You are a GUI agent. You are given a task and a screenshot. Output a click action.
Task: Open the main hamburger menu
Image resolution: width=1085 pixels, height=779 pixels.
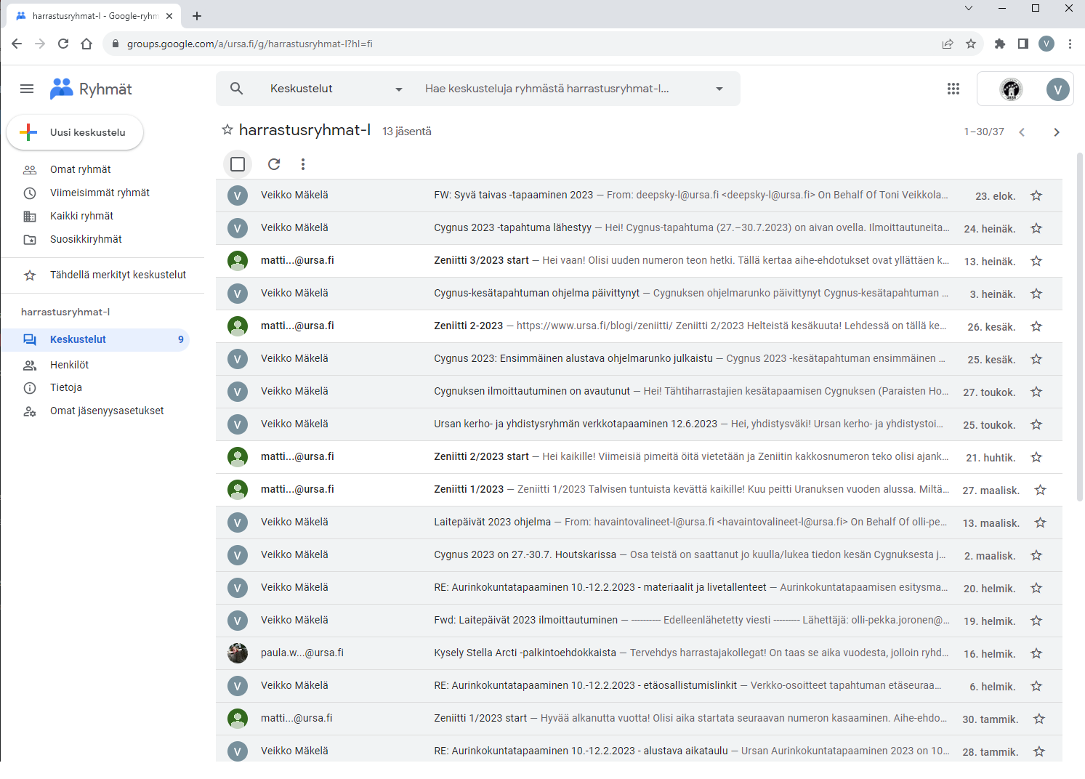coord(27,89)
